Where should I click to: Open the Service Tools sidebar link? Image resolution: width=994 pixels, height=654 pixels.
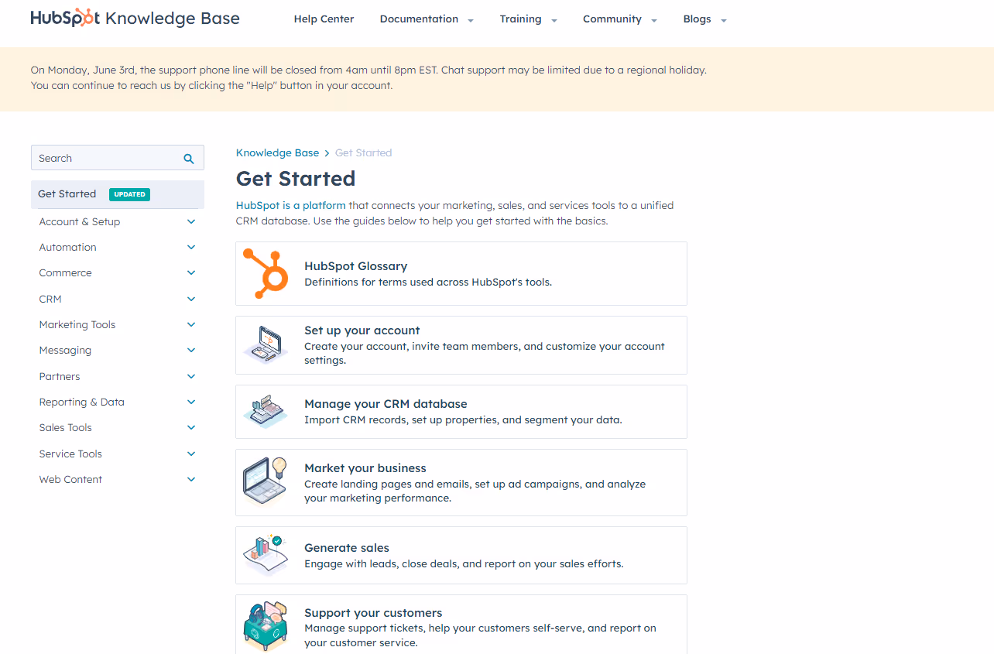coord(70,454)
